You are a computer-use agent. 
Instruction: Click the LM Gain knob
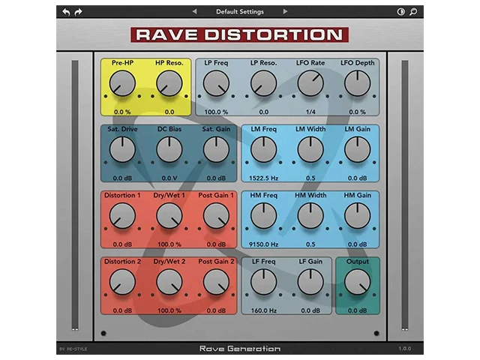click(x=357, y=149)
